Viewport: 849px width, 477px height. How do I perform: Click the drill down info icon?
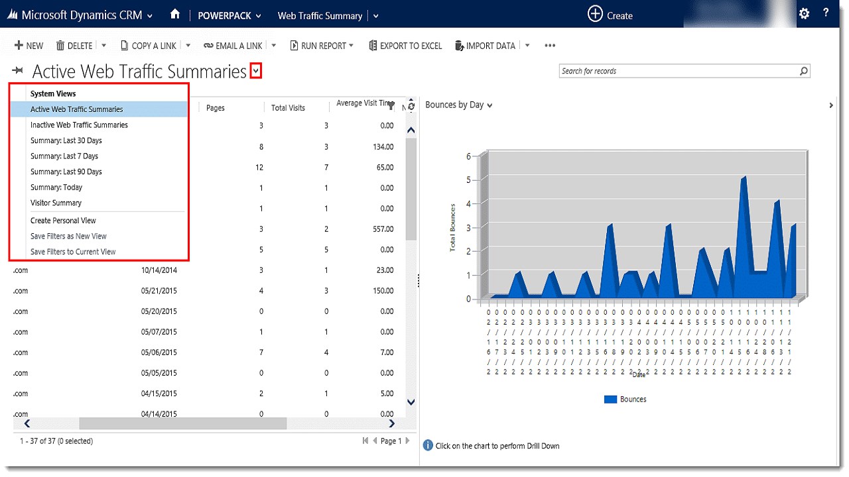point(428,445)
